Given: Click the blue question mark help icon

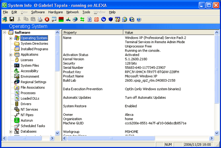Looking at the screenshot, I should [139, 19].
